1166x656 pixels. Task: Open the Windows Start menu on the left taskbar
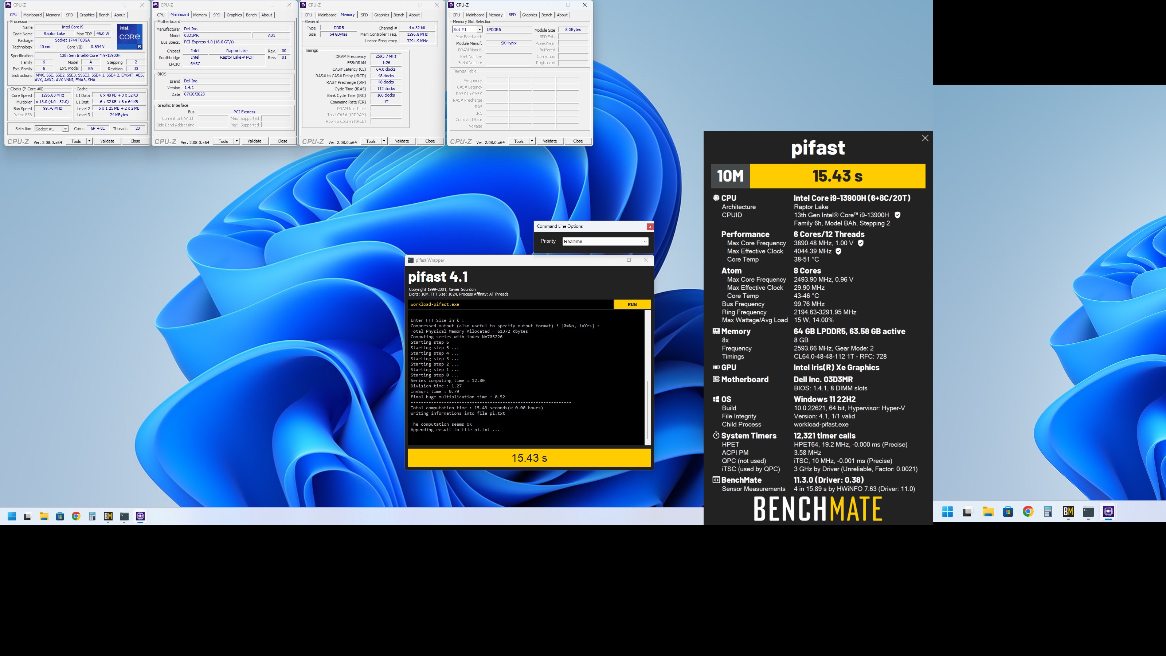[x=12, y=516]
